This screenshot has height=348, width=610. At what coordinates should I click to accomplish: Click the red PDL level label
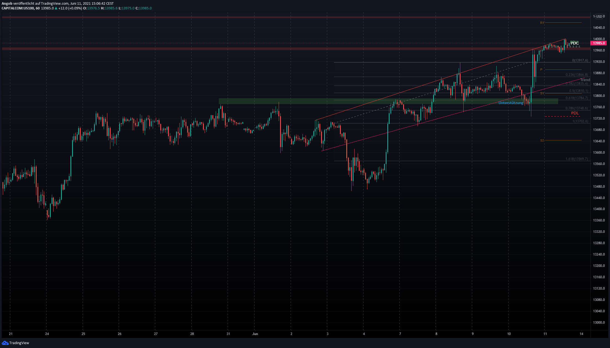(x=575, y=113)
